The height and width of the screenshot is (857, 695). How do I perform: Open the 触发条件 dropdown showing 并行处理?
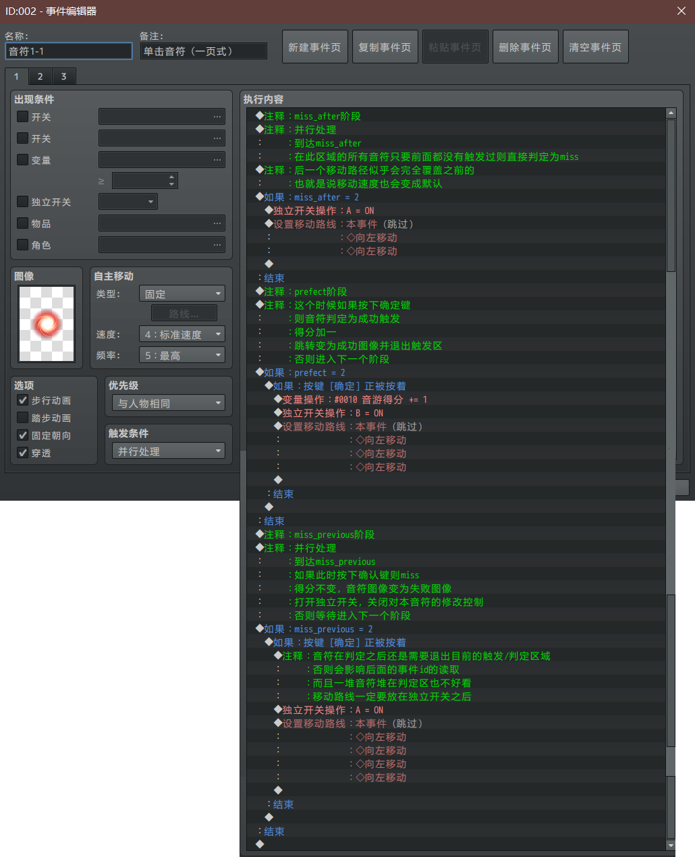pos(168,451)
